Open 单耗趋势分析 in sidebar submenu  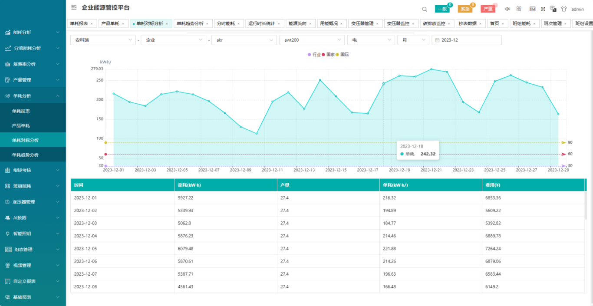click(33, 155)
